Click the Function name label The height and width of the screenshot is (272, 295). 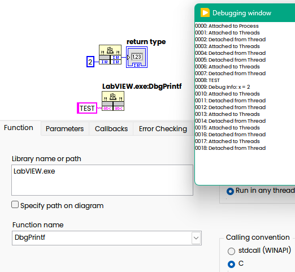[x=38, y=225]
